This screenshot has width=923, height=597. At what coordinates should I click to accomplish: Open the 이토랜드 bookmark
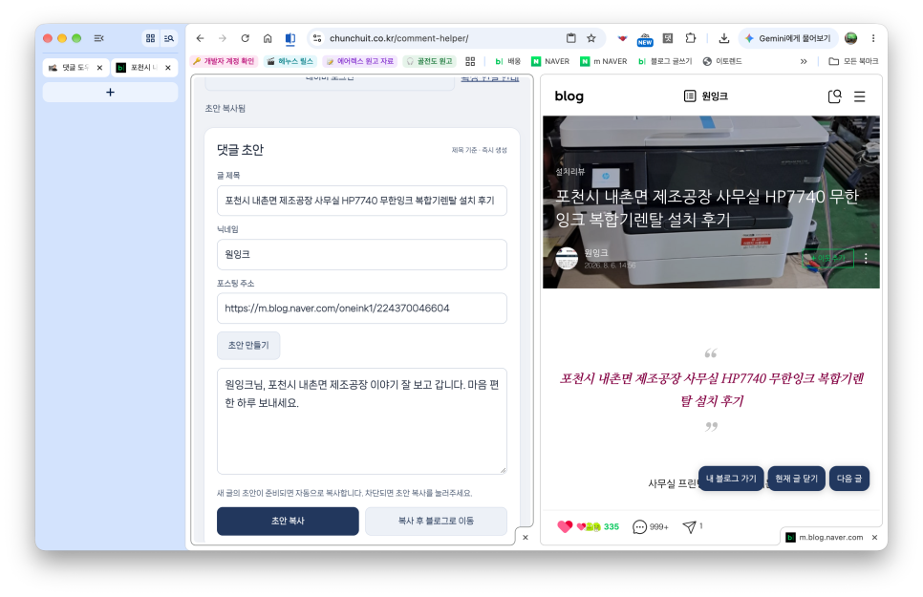[722, 61]
